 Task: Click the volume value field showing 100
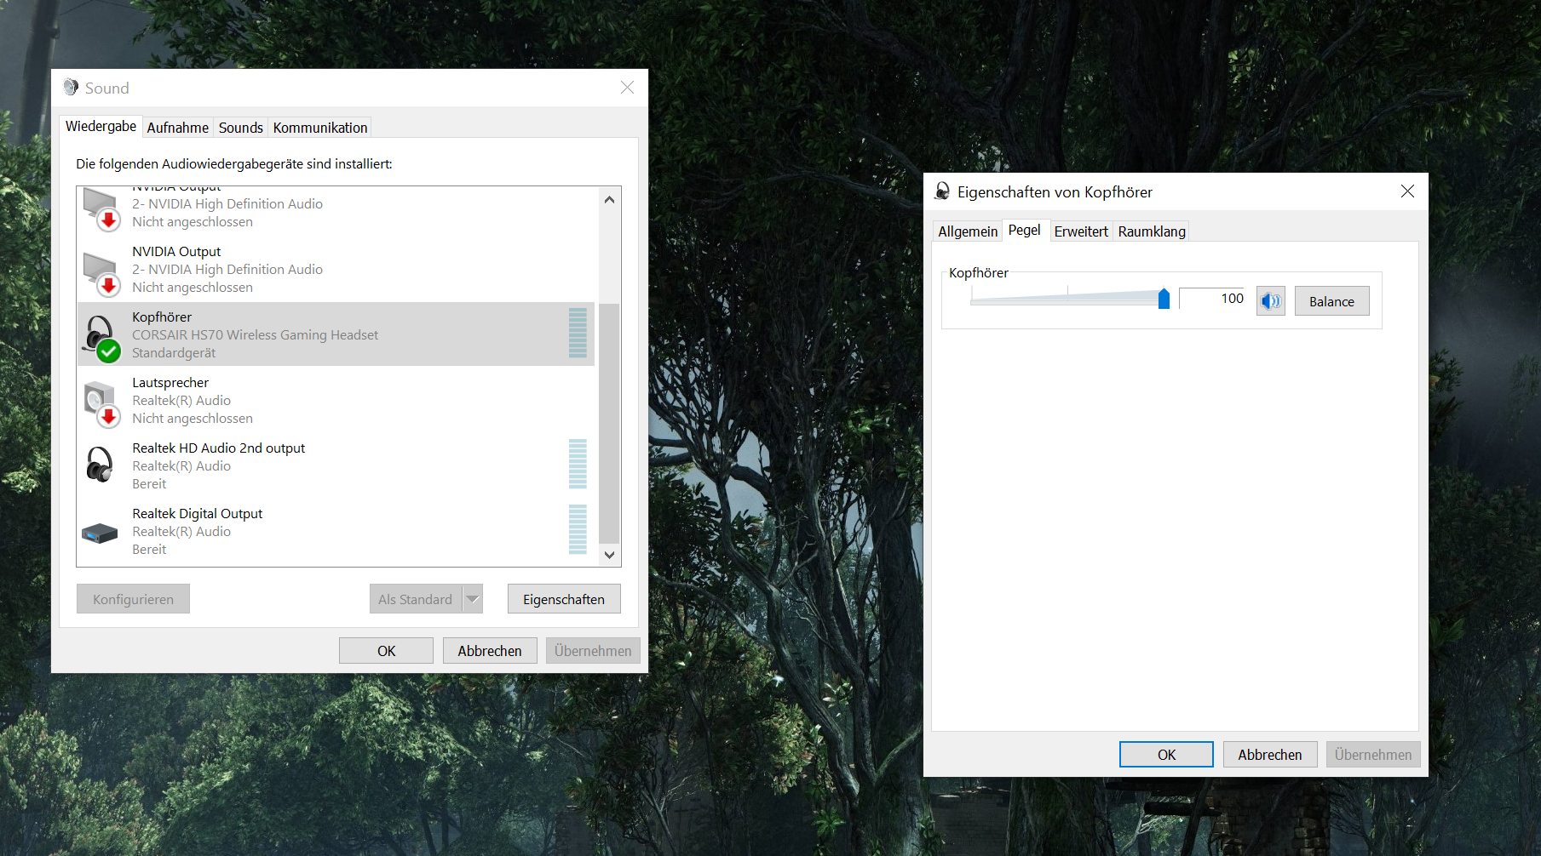[1213, 299]
